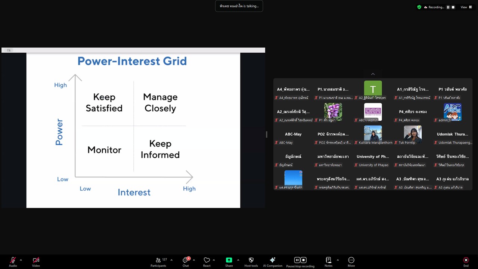Click muted mic icon beside Udomlak Thurapaeng
478x269 pixels.
coord(436,143)
